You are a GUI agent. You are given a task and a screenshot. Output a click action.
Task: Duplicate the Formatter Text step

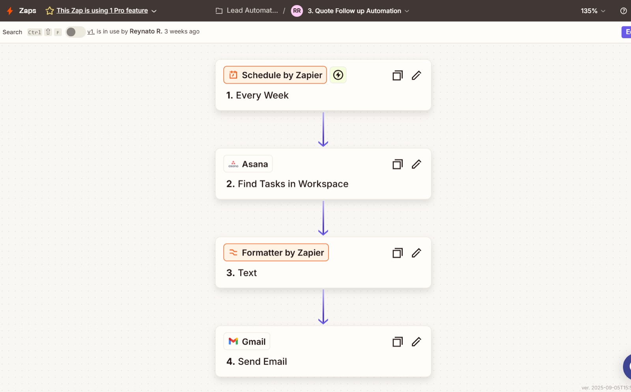tap(398, 253)
